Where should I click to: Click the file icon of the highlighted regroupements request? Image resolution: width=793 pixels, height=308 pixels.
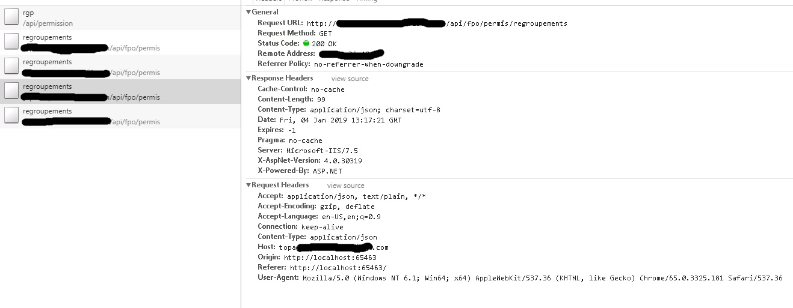pos(11,91)
